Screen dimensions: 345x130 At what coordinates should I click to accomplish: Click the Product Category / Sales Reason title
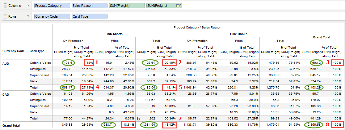click(x=197, y=27)
